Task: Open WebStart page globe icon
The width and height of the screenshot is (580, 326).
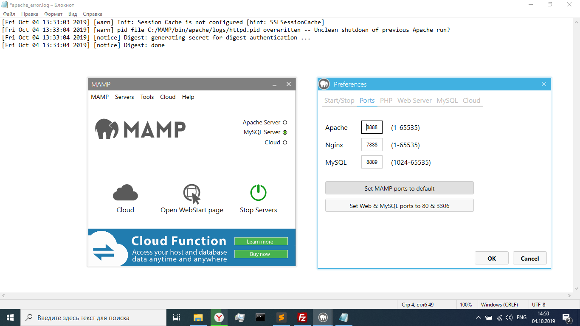Action: (191, 194)
